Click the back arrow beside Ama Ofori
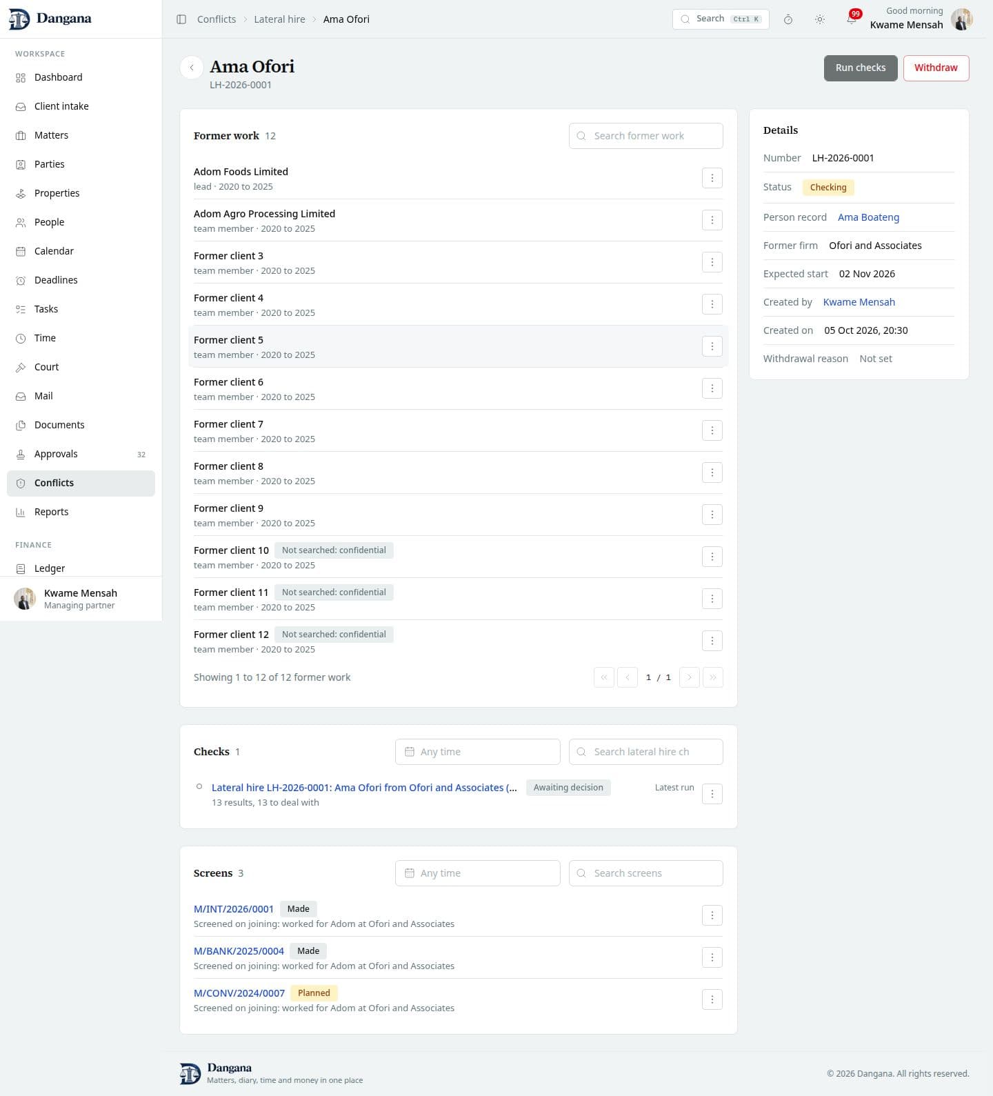 tap(192, 68)
